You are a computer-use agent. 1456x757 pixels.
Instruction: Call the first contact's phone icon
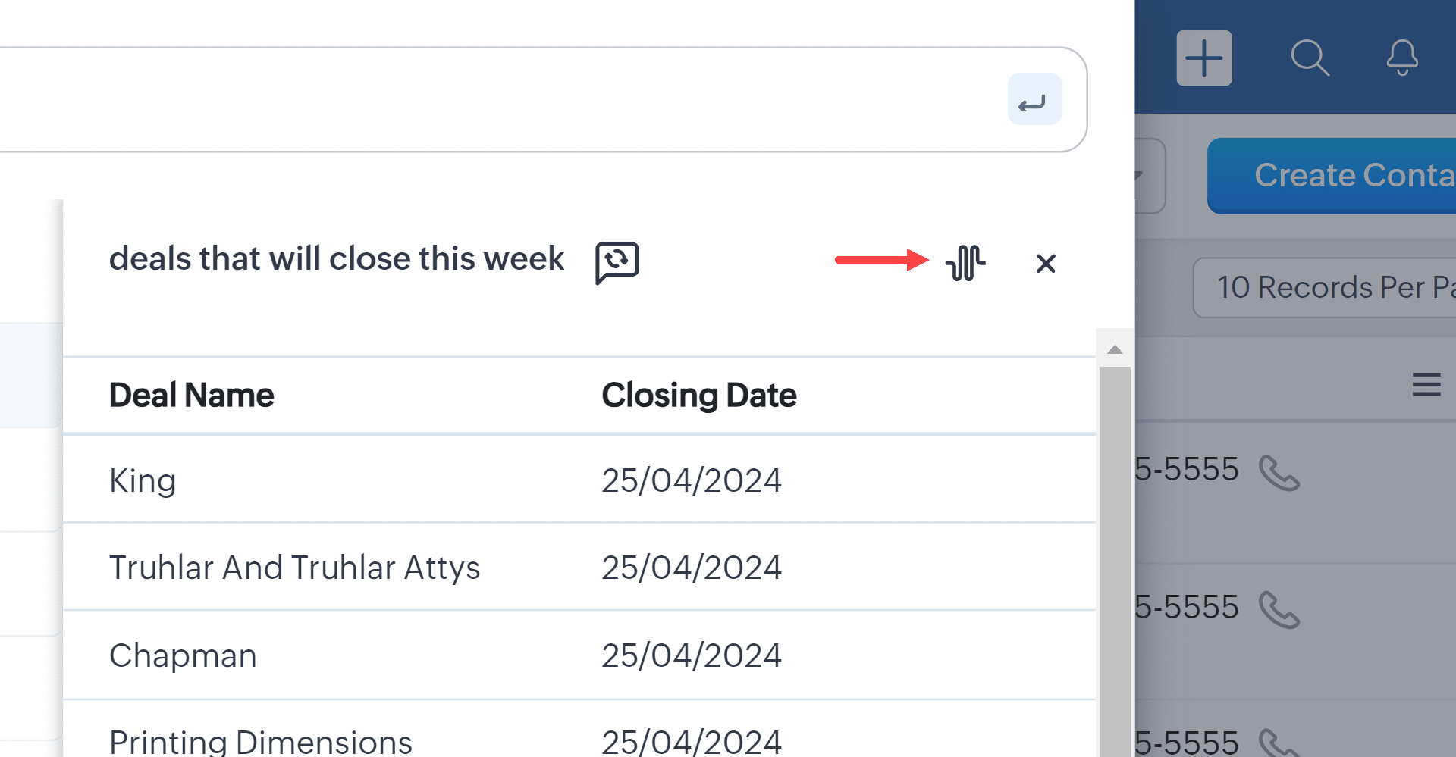click(1279, 473)
